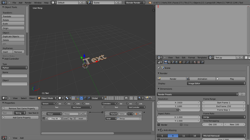Remove the Python controller with its X icon
250x140 pixels.
click(140, 114)
